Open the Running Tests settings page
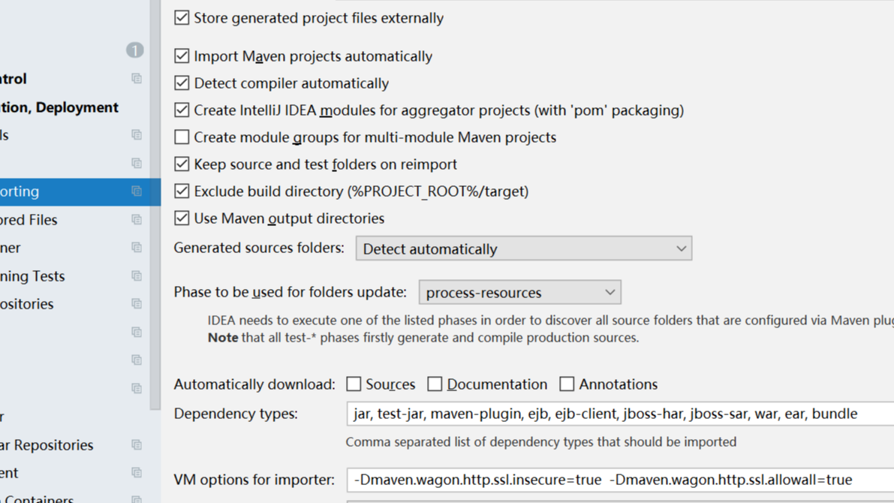The width and height of the screenshot is (894, 503). pyautogui.click(x=34, y=276)
